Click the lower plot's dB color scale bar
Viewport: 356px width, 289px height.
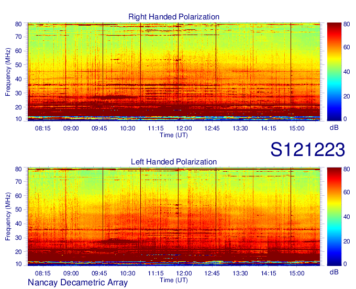coord(334,217)
